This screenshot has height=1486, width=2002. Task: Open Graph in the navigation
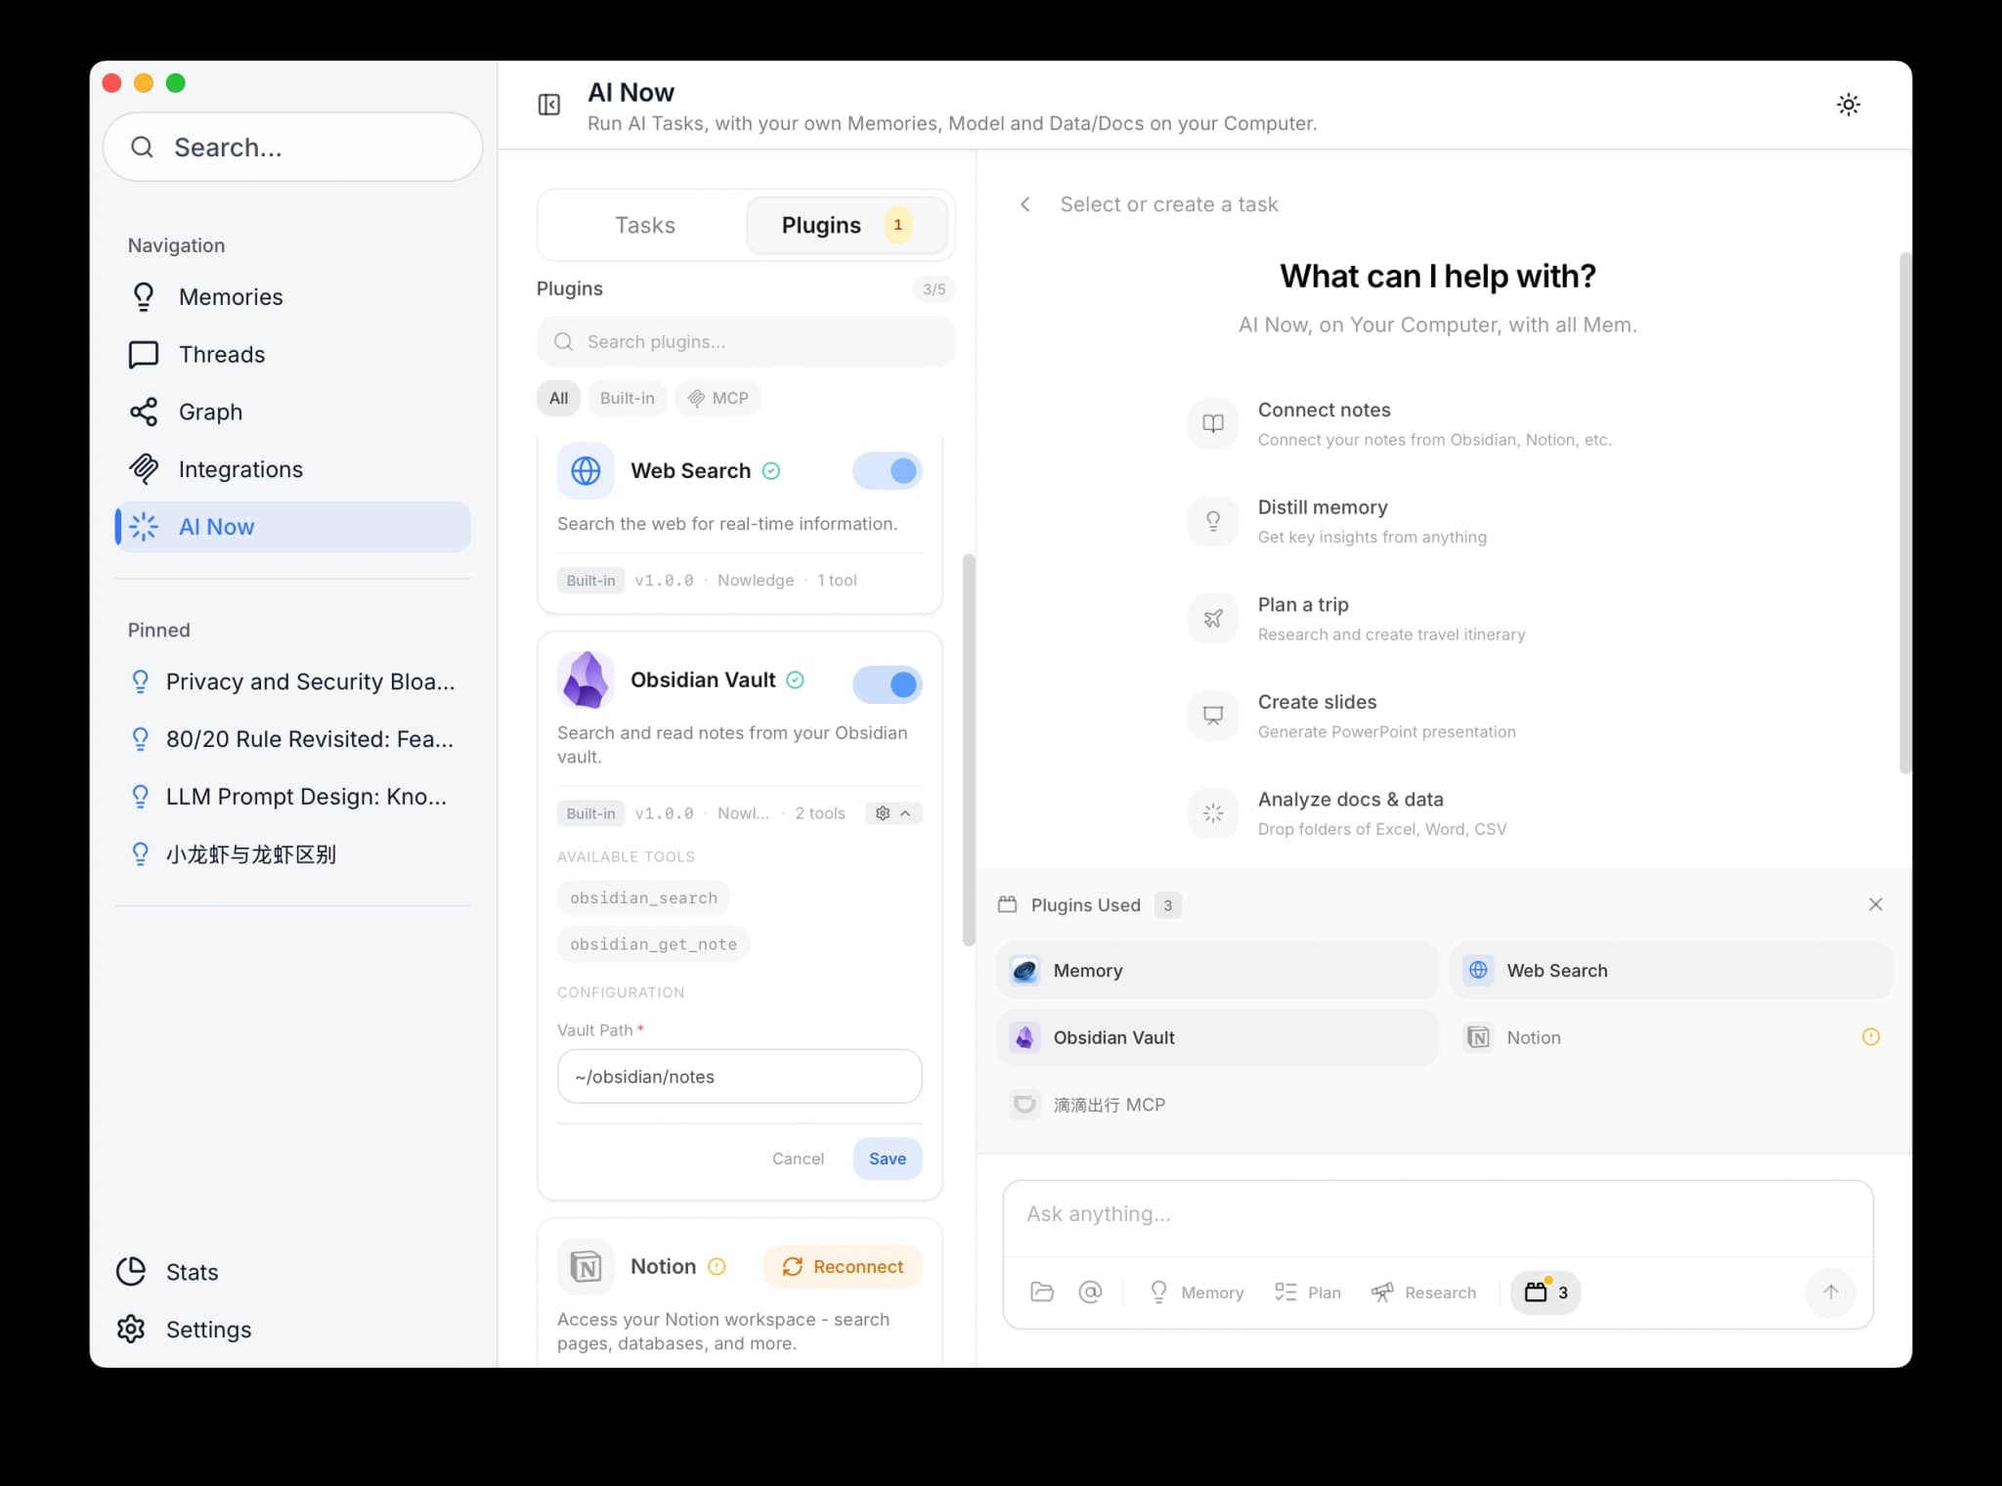(x=210, y=412)
